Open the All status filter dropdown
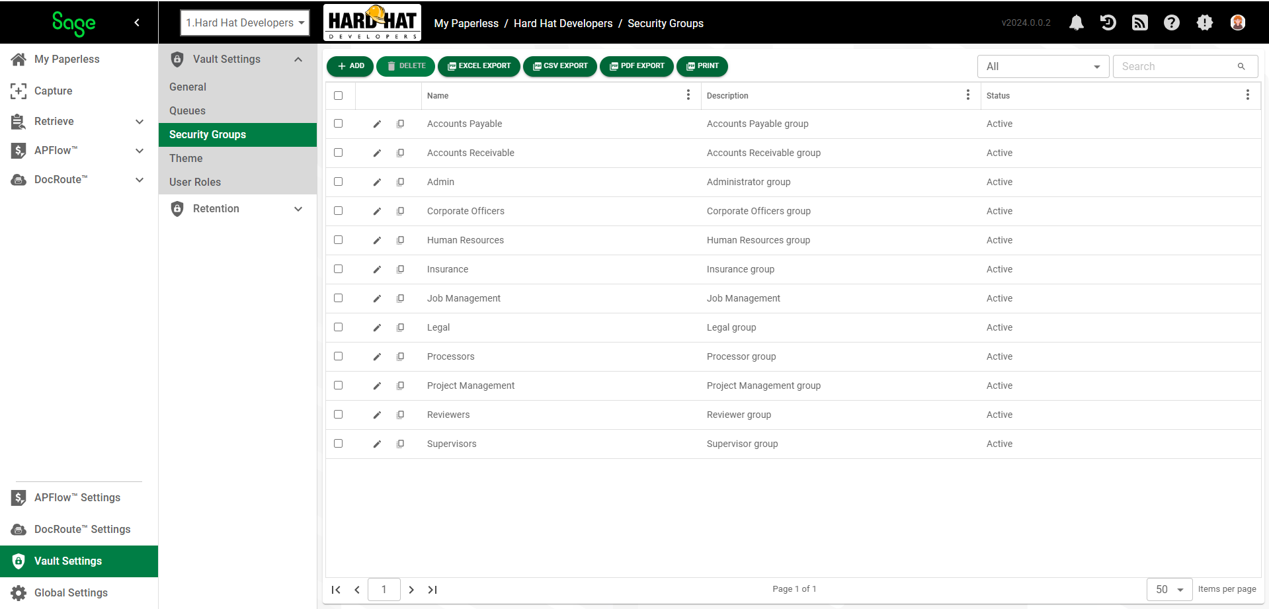This screenshot has width=1269, height=609. click(x=1043, y=66)
